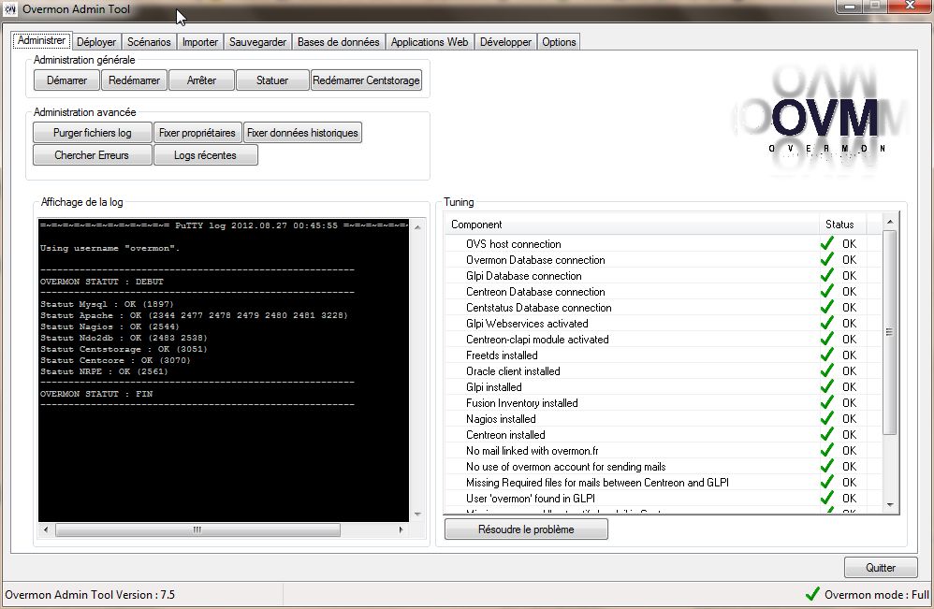Screen dimensions: 934x609
Task: Click the checkmark for Glpi Webservices activated
Action: [826, 324]
